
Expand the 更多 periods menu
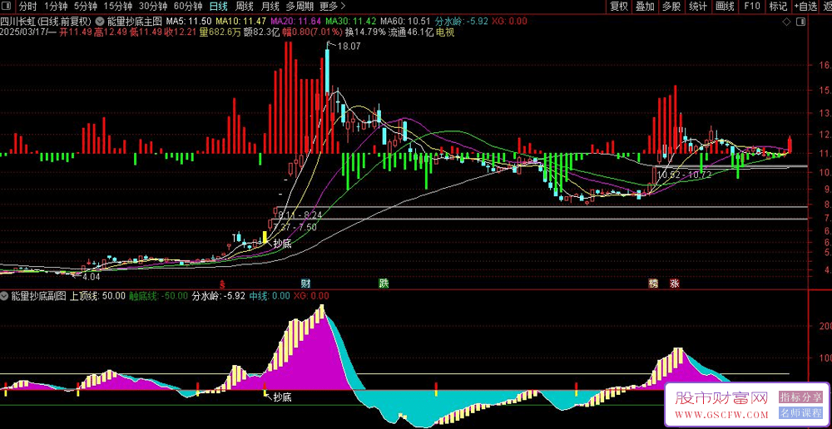point(334,7)
